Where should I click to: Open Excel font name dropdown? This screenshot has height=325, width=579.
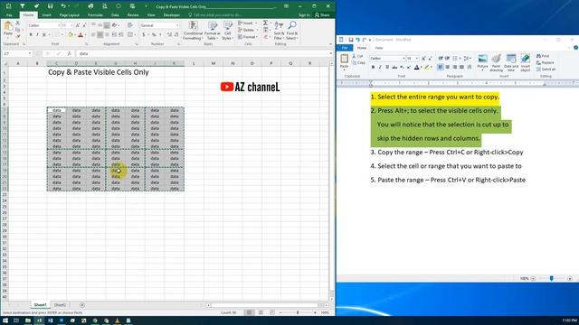(59, 25)
